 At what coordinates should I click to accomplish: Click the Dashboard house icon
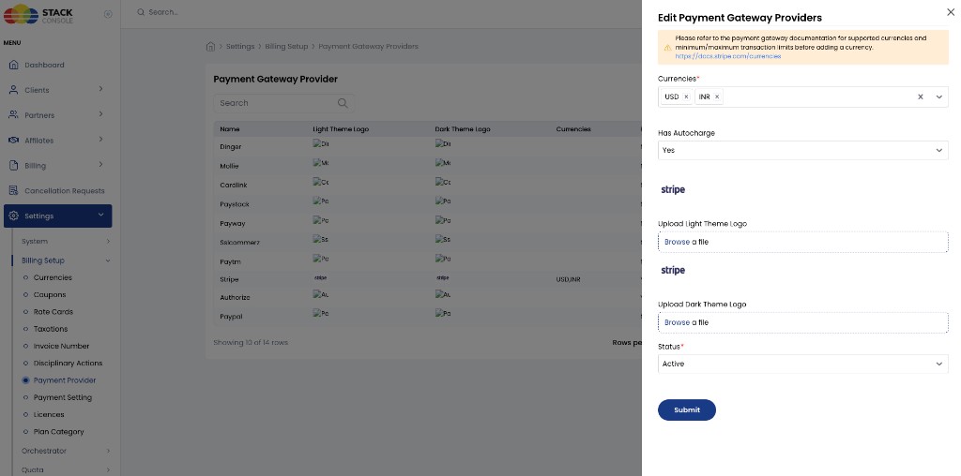click(x=13, y=65)
